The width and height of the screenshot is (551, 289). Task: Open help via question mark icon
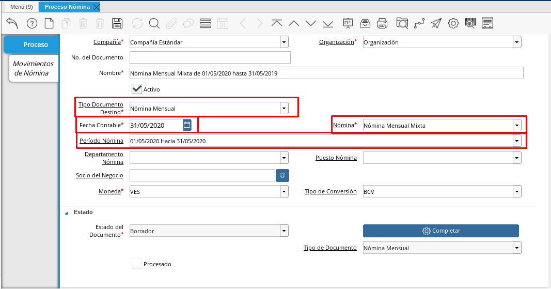click(x=32, y=23)
